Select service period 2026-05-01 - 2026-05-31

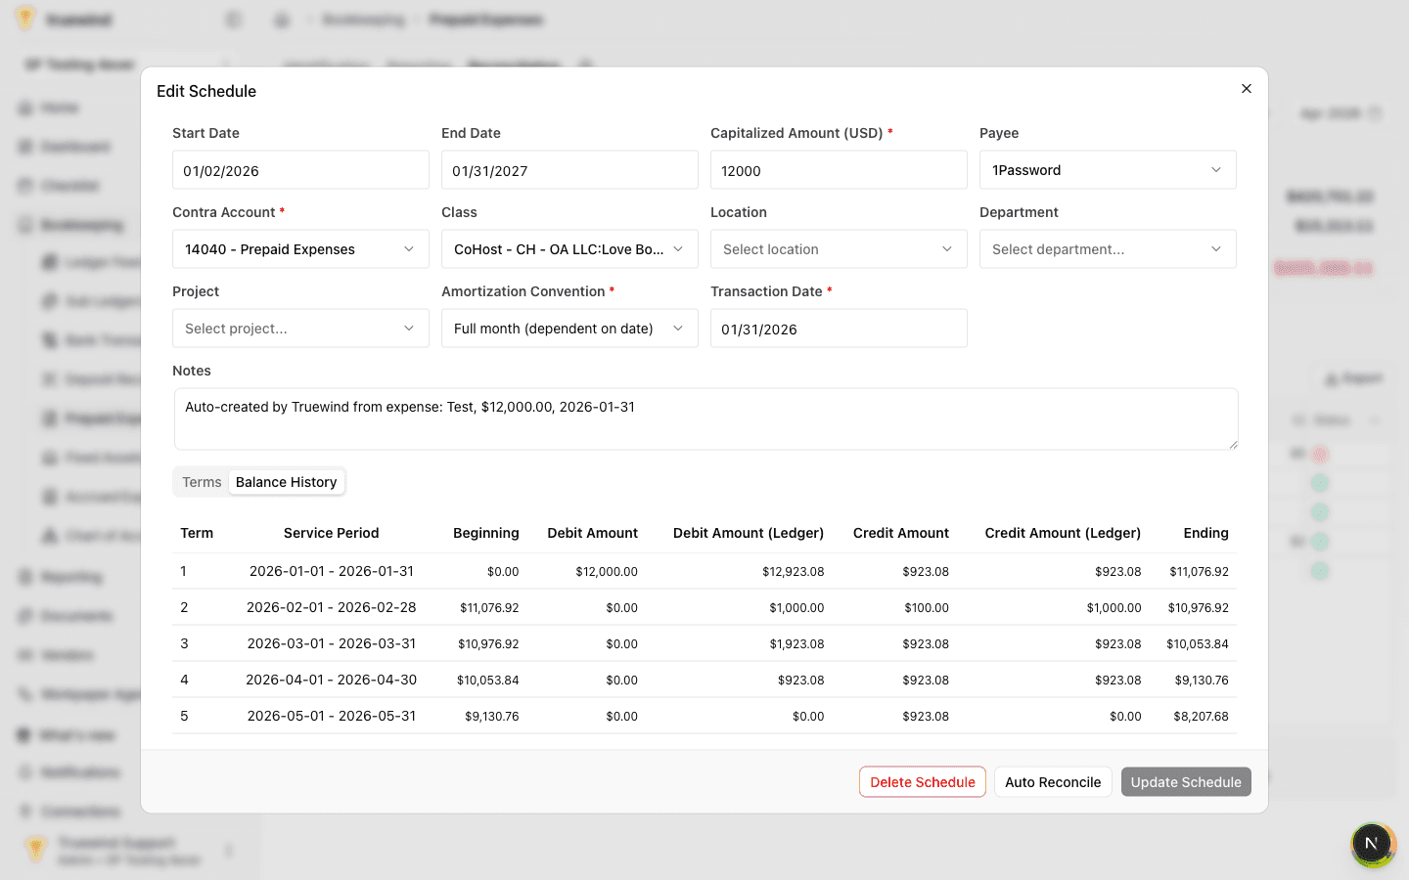332,716
